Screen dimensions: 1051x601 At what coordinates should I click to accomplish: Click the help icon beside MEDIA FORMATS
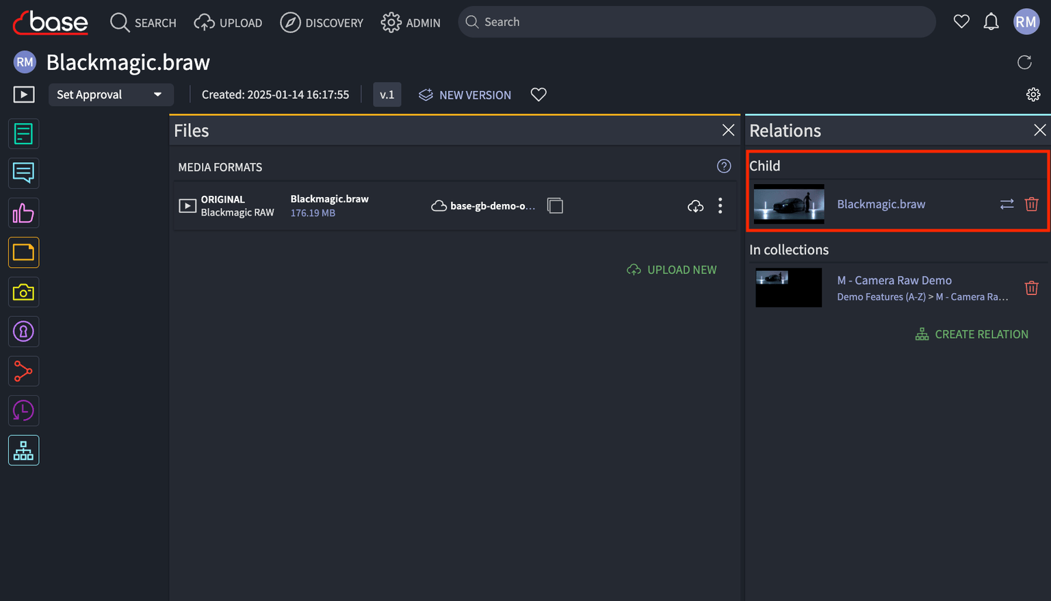[724, 166]
